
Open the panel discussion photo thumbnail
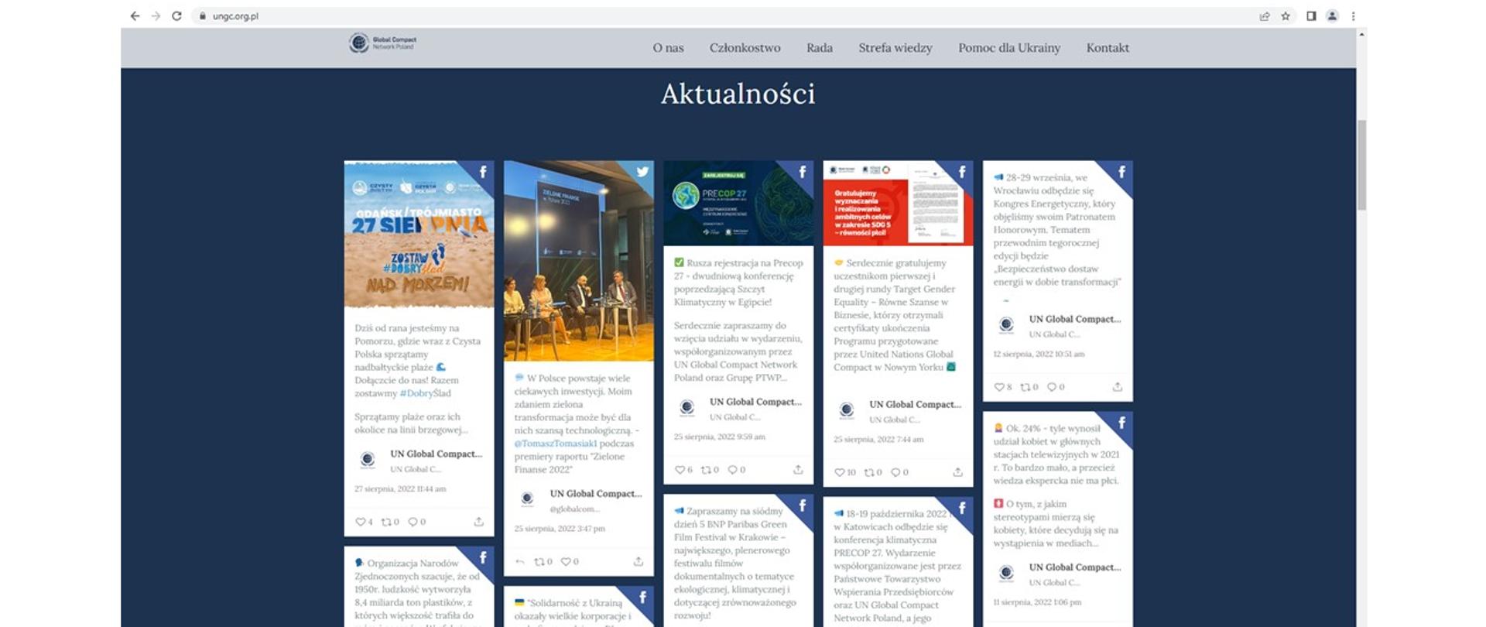coord(578,260)
